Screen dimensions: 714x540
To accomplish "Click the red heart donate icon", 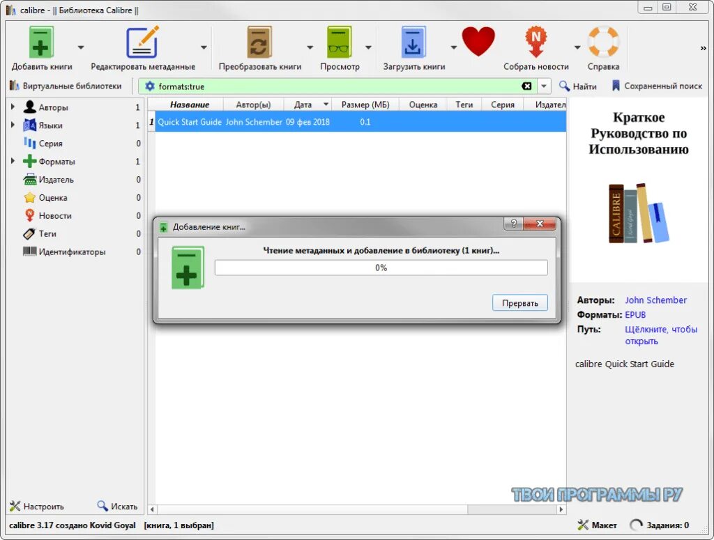I will tap(478, 41).
